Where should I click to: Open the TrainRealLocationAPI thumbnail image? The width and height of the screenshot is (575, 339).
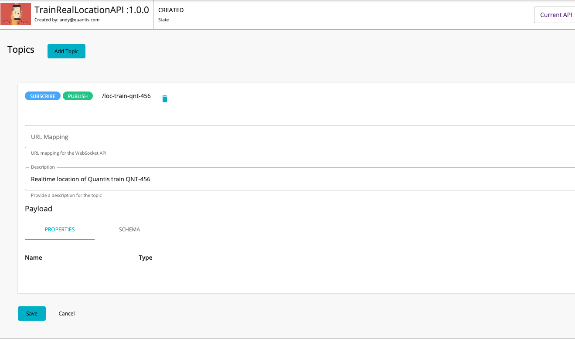[16, 14]
